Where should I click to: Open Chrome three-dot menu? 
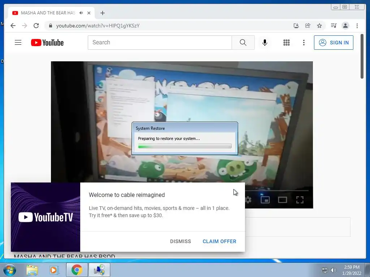357,26
